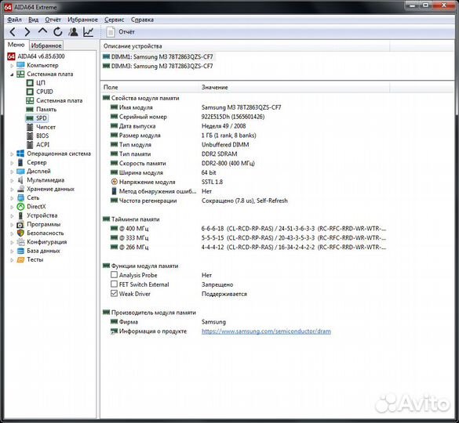Expand the Операционная система node
This screenshot has width=459, height=423.
tap(12, 154)
